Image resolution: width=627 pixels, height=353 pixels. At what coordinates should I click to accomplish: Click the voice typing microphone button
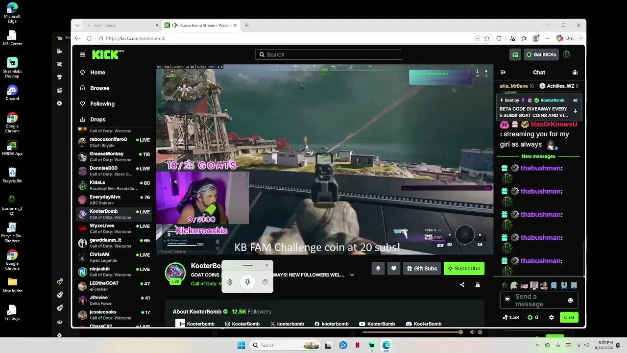point(247,282)
